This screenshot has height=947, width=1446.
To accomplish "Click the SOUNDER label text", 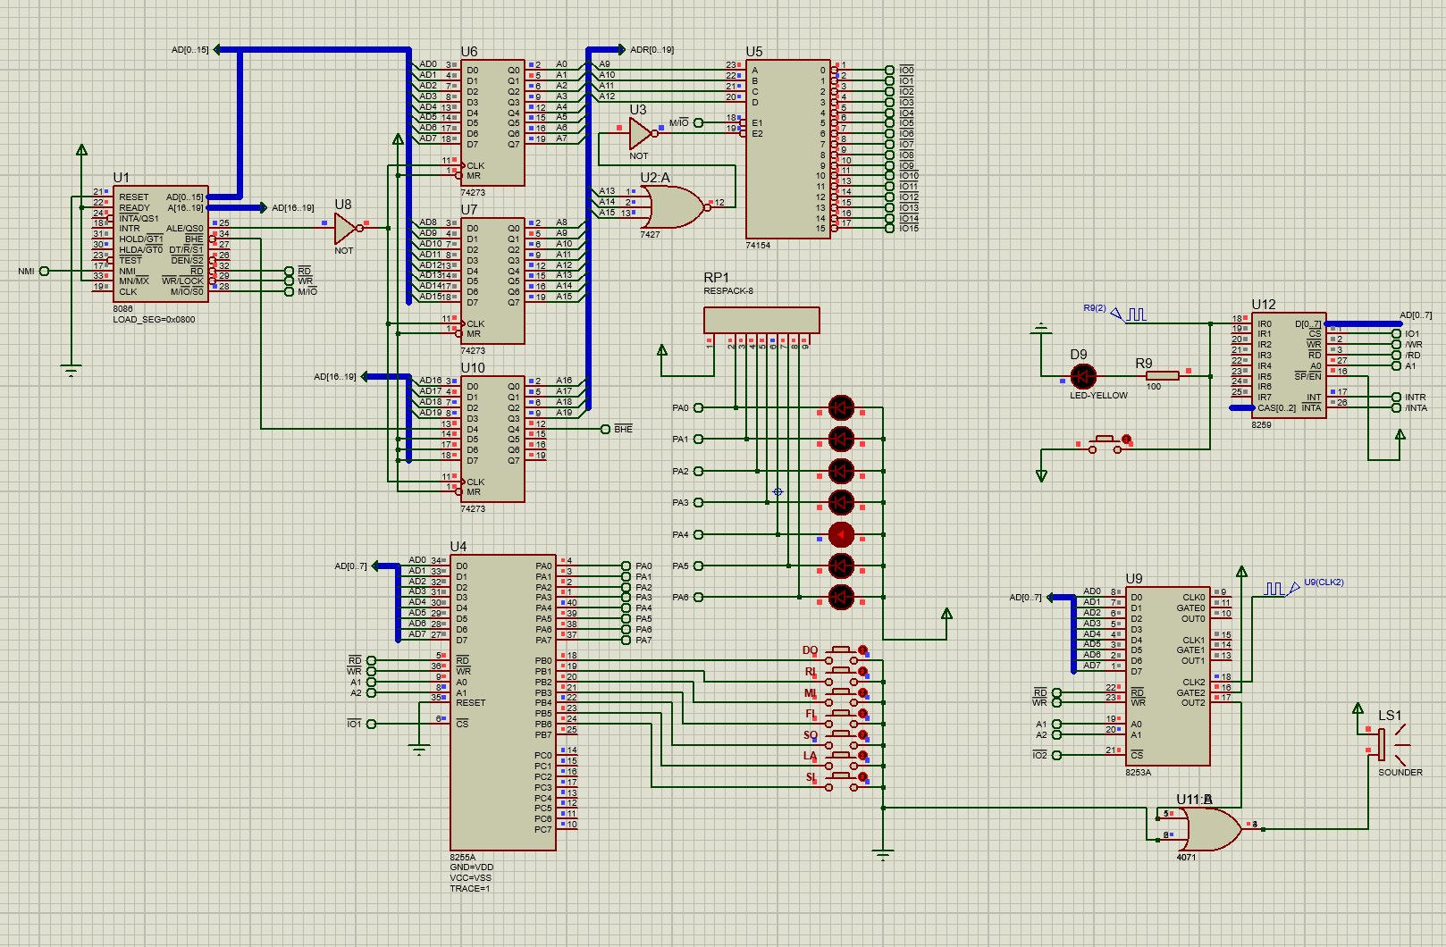I will (1400, 772).
